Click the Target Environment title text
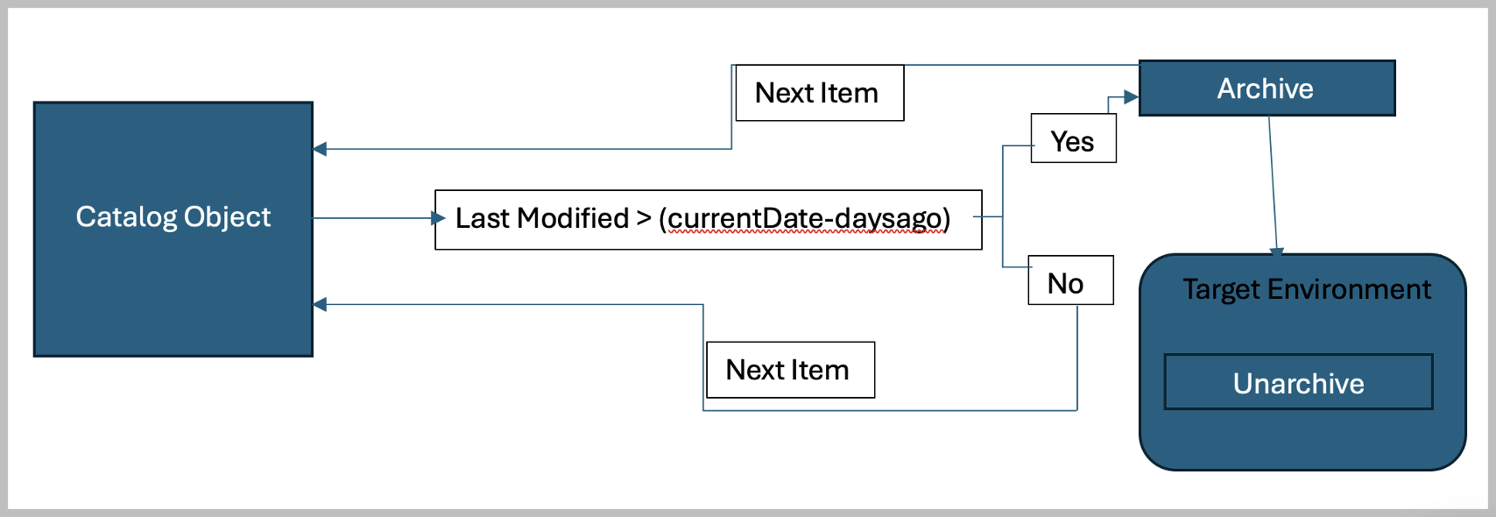This screenshot has height=517, width=1496. coord(1306,289)
